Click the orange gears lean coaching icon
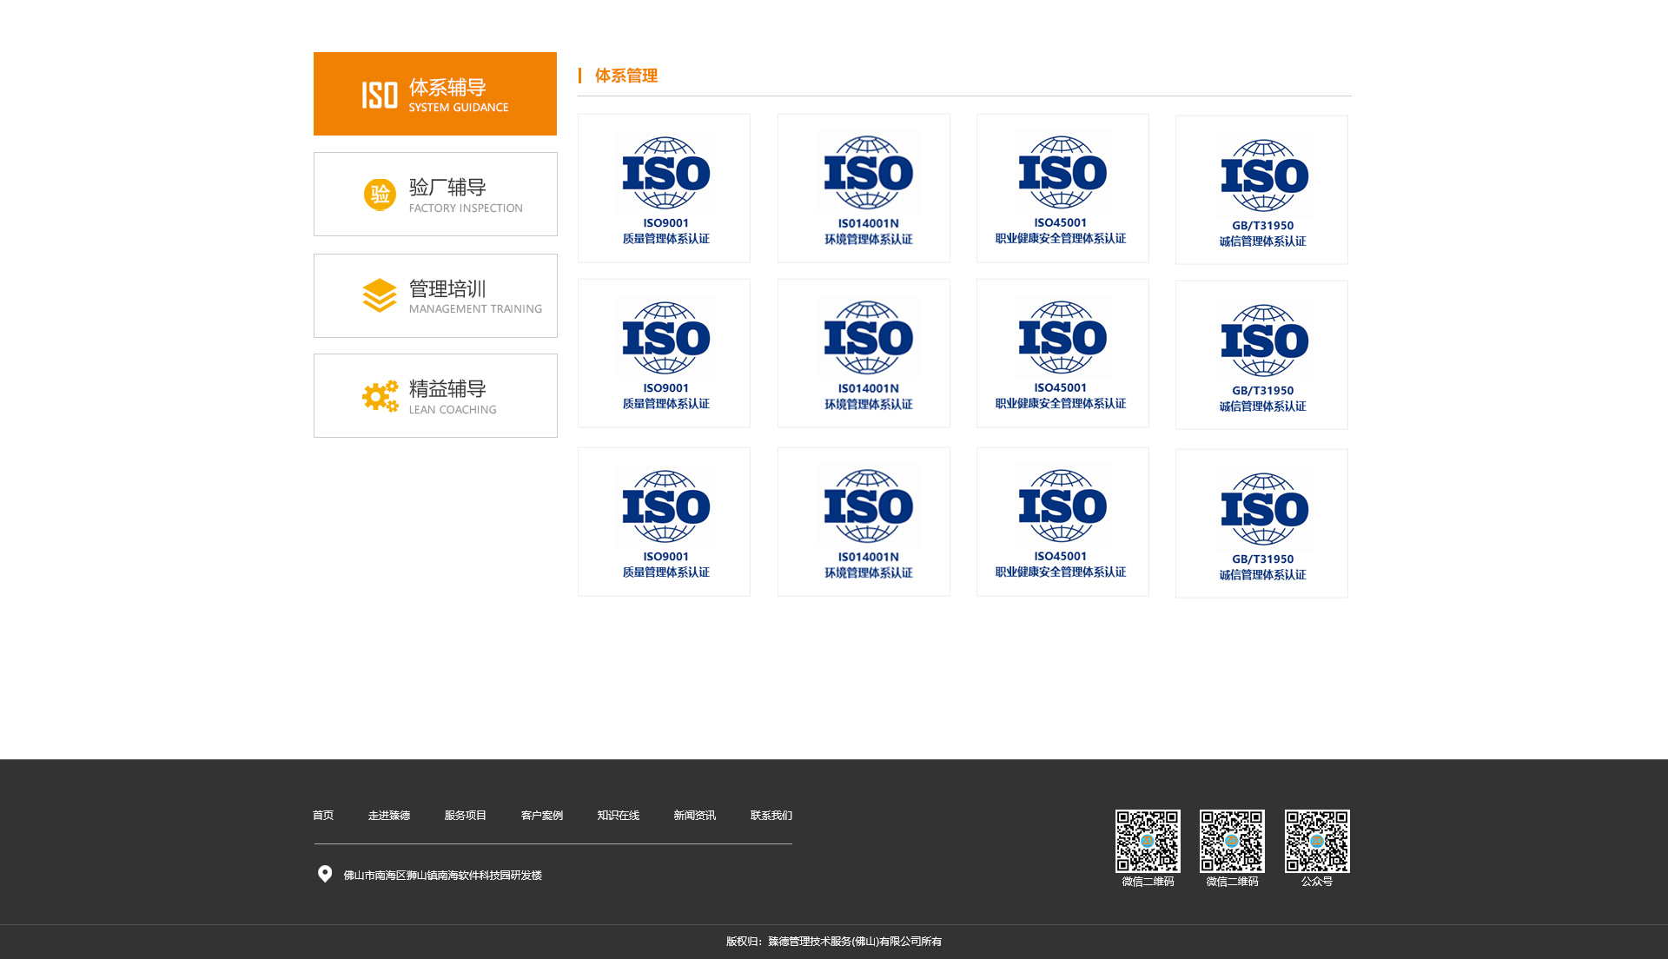1668x959 pixels. 380,396
